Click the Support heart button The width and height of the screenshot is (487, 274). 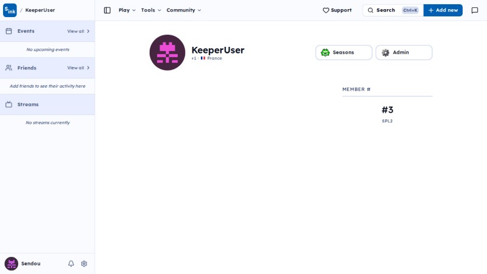[337, 10]
